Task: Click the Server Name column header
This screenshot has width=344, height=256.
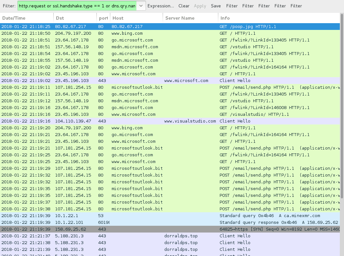Action: [190, 18]
